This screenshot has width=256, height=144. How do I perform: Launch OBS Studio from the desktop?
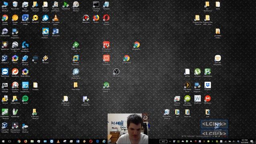pos(116,73)
